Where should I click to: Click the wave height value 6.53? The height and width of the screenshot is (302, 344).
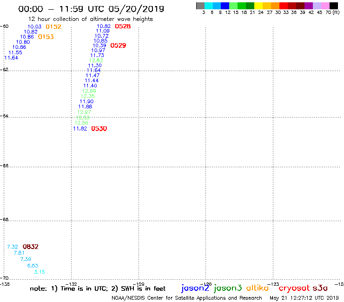[33, 266]
